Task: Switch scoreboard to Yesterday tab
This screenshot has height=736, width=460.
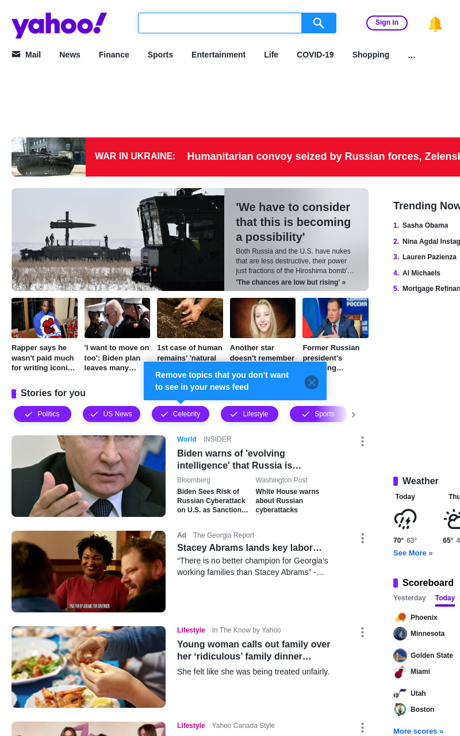Action: pyautogui.click(x=409, y=598)
